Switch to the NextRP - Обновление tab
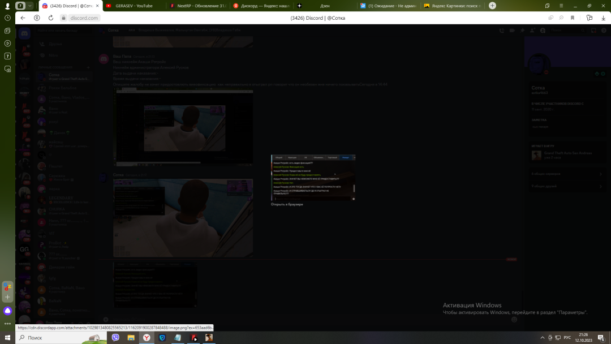The image size is (611, 344). tap(198, 6)
